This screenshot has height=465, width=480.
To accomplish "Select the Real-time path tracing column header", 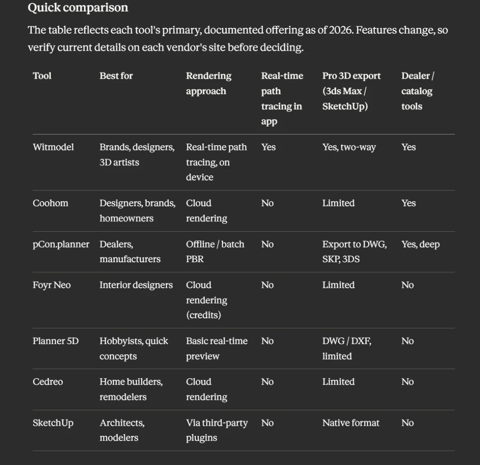I will pyautogui.click(x=282, y=99).
